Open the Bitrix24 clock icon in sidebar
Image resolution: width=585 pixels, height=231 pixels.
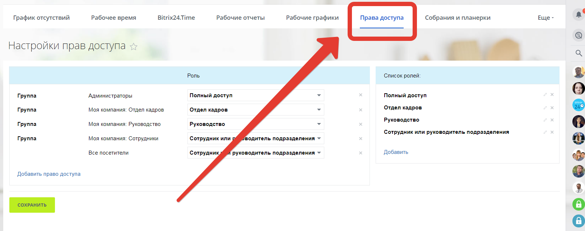(x=579, y=105)
